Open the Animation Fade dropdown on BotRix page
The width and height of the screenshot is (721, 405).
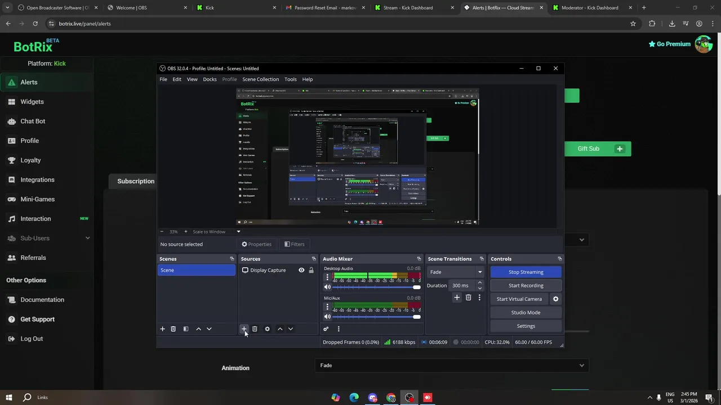coord(451,366)
